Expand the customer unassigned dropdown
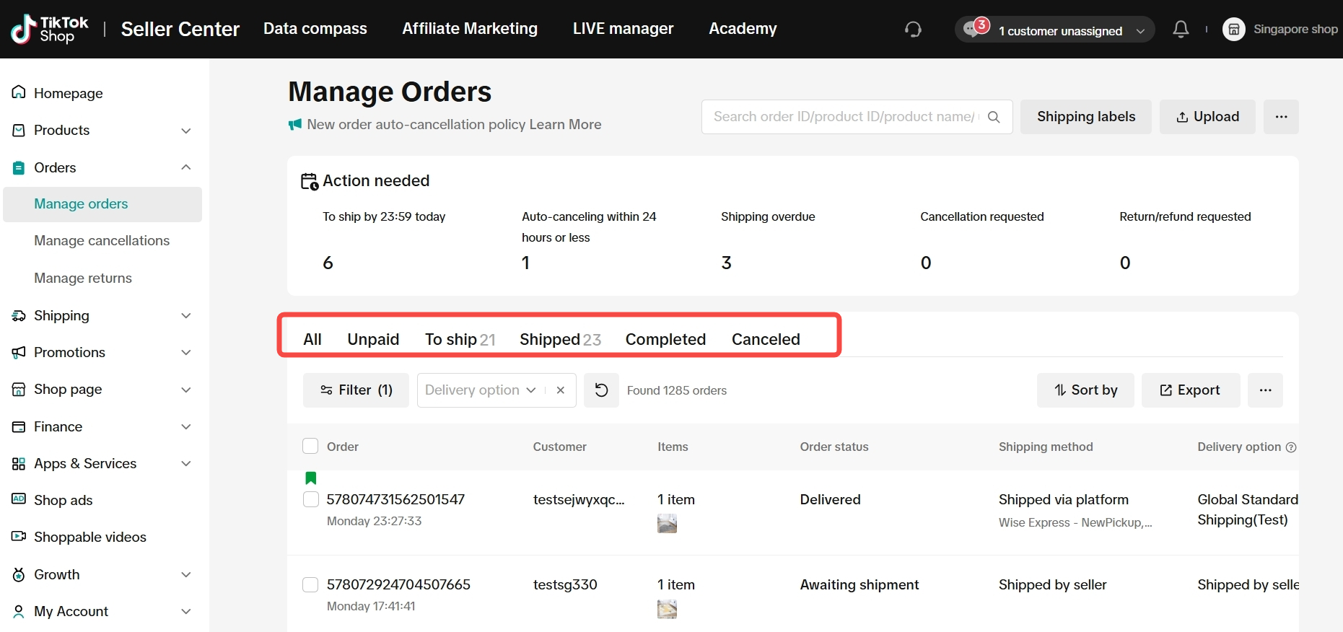Viewport: 1343px width, 632px height. click(1140, 31)
